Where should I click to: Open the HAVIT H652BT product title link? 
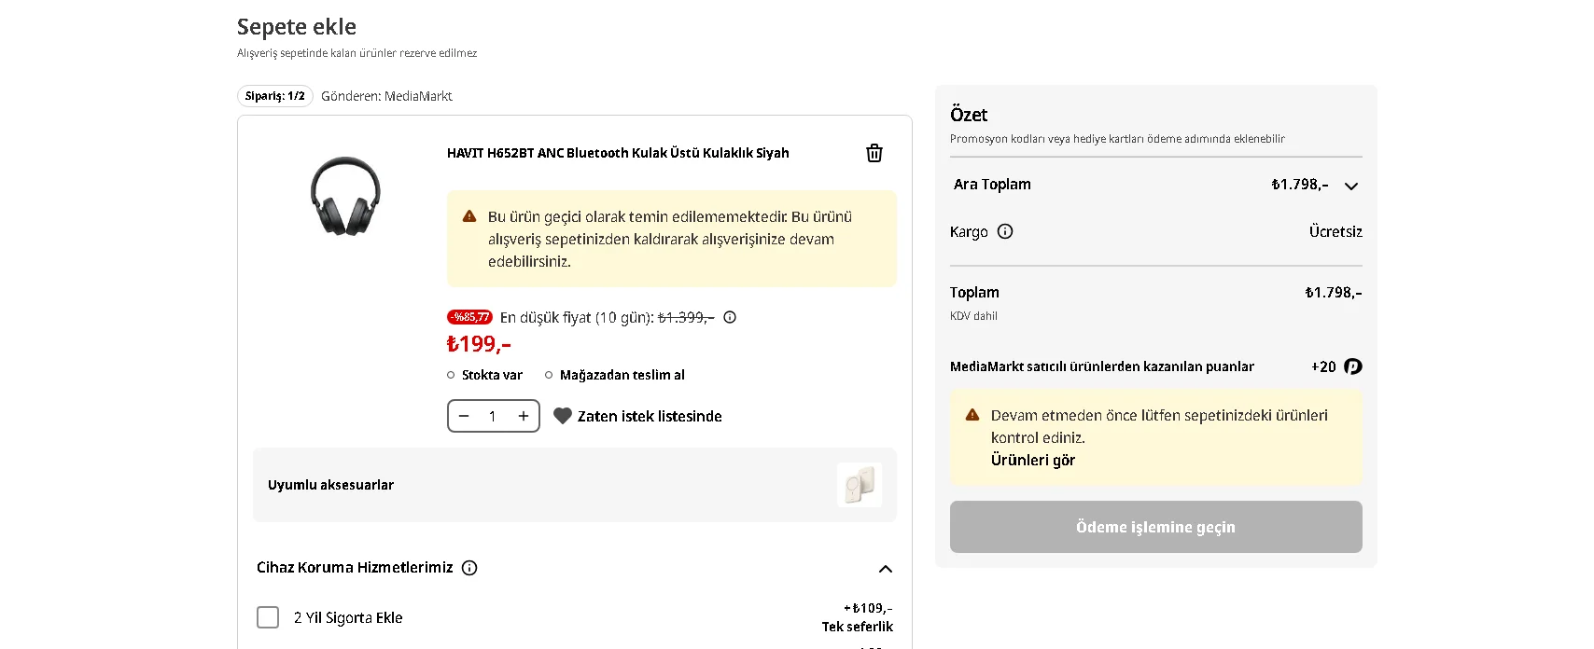pos(618,153)
